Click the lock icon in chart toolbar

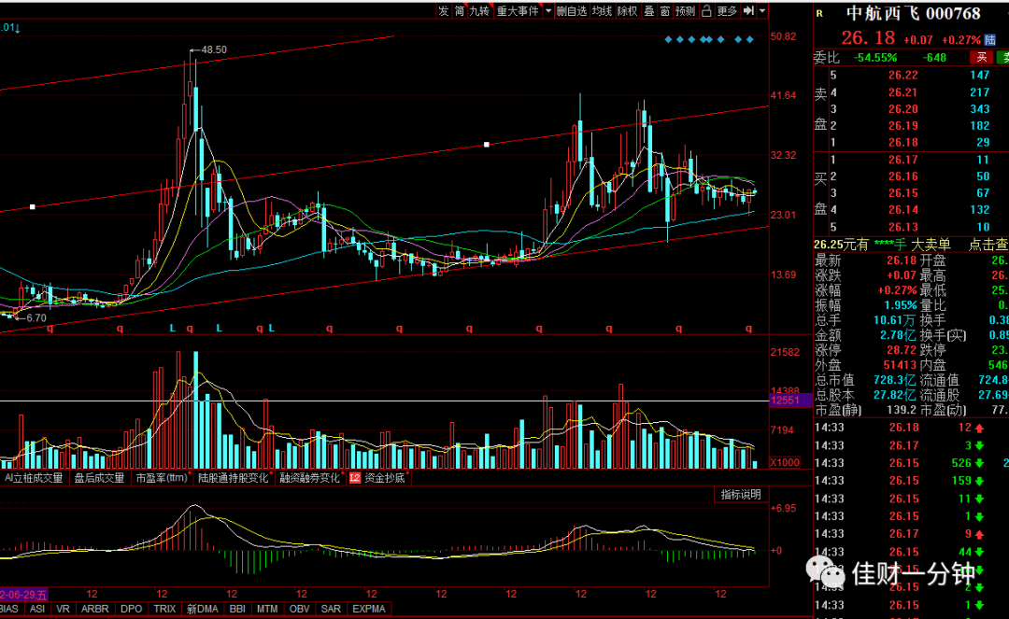tap(706, 11)
